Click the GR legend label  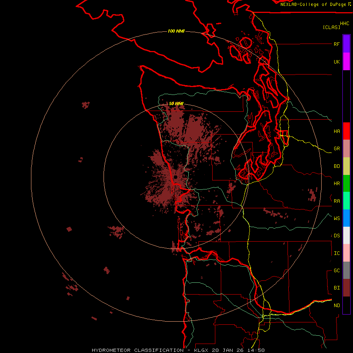click(x=337, y=149)
